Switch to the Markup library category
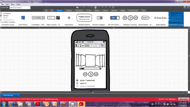190x107 pixels. [114, 10]
